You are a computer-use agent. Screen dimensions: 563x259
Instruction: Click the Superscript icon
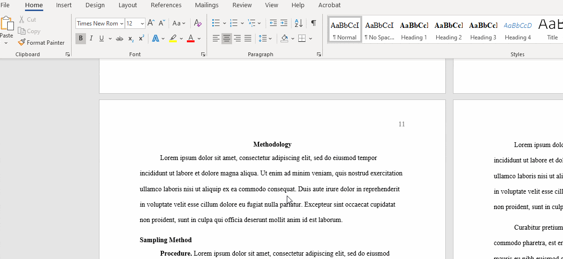click(141, 38)
